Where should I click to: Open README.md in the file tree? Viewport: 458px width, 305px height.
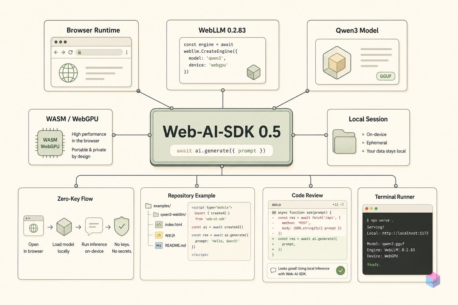click(x=171, y=245)
